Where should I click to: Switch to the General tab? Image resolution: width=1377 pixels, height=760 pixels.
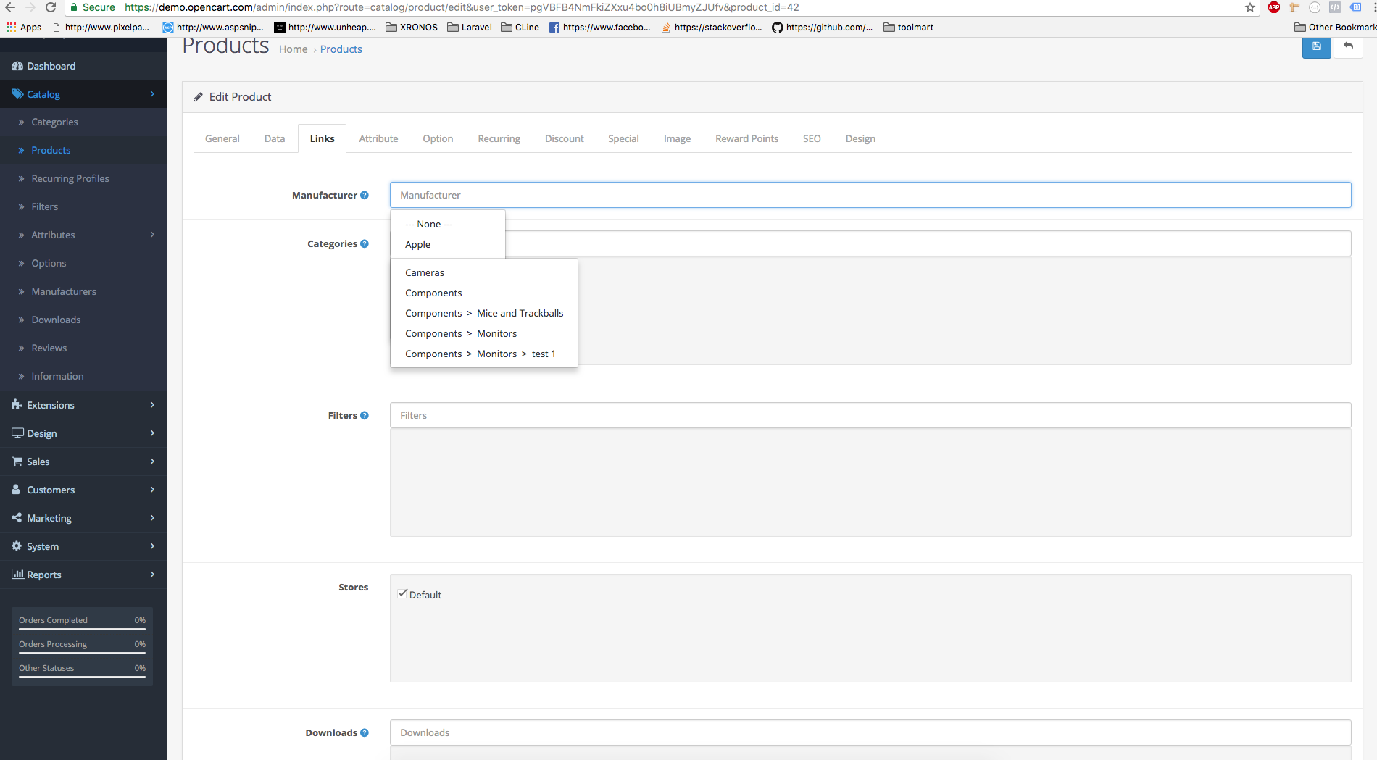(x=222, y=138)
